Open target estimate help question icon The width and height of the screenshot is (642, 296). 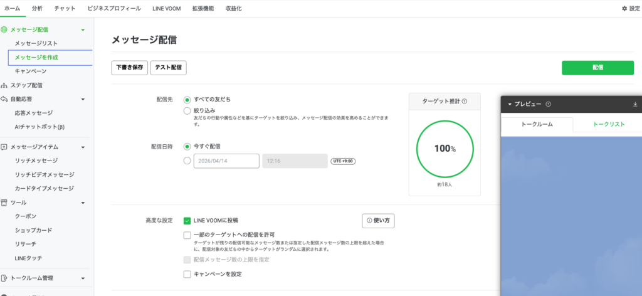click(465, 101)
